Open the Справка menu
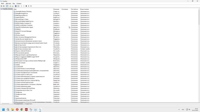The height and width of the screenshot is (112, 200). pyautogui.click(x=19, y=3)
